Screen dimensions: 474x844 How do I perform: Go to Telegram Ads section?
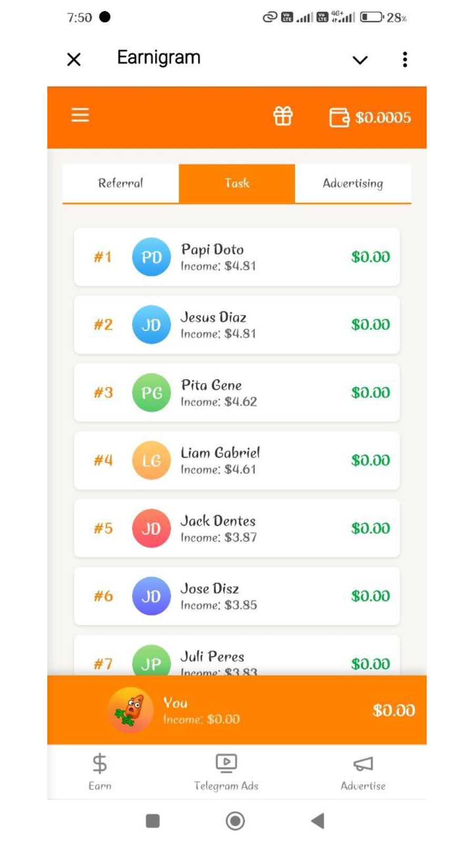[x=226, y=771]
